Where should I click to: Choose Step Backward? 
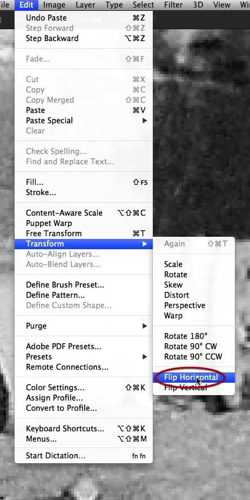[x=84, y=38]
